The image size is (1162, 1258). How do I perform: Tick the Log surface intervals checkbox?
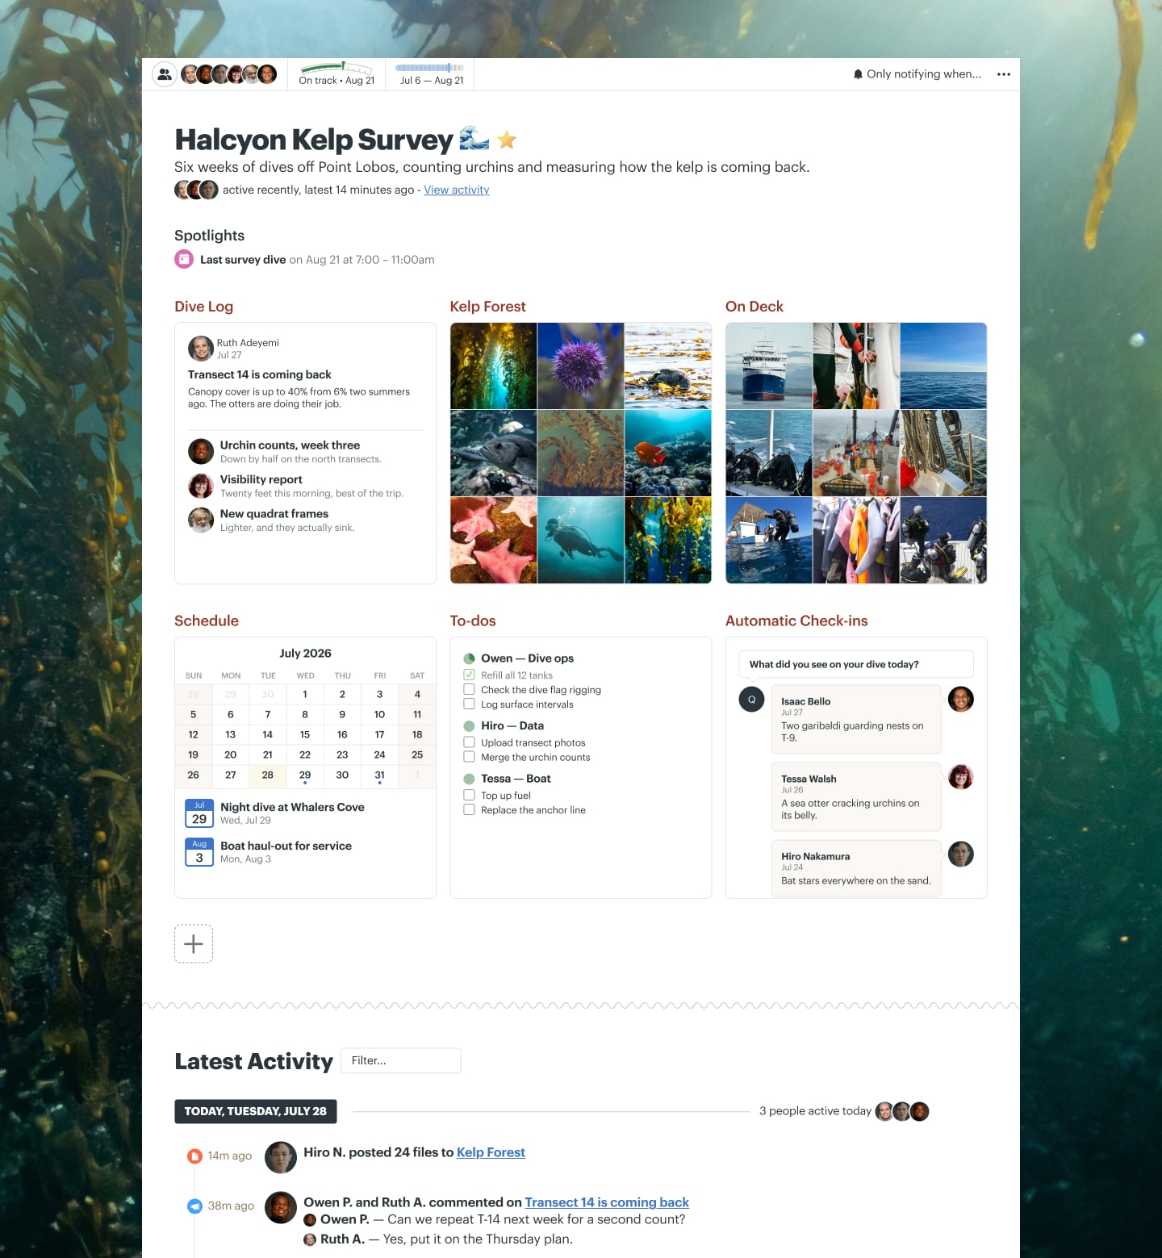pos(469,704)
